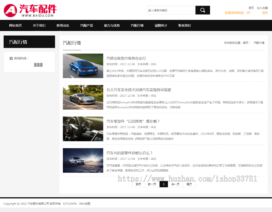Open the 新闻动态 nav item
Screen dimensions: 272x212
coord(63,25)
